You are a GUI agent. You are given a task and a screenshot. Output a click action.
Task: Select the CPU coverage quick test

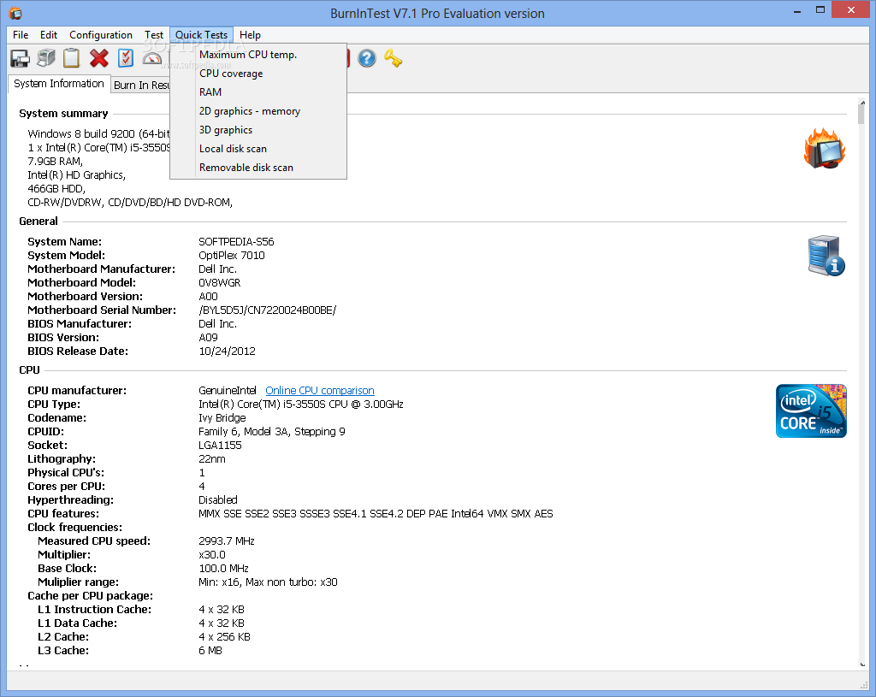pyautogui.click(x=258, y=74)
